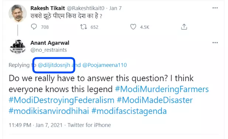
Task: Click the reply icon on Rakesh Tikait's tweet
Action: 34,27
